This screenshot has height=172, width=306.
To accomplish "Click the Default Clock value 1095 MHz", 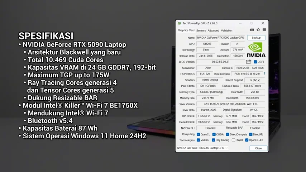I will click(x=204, y=122).
